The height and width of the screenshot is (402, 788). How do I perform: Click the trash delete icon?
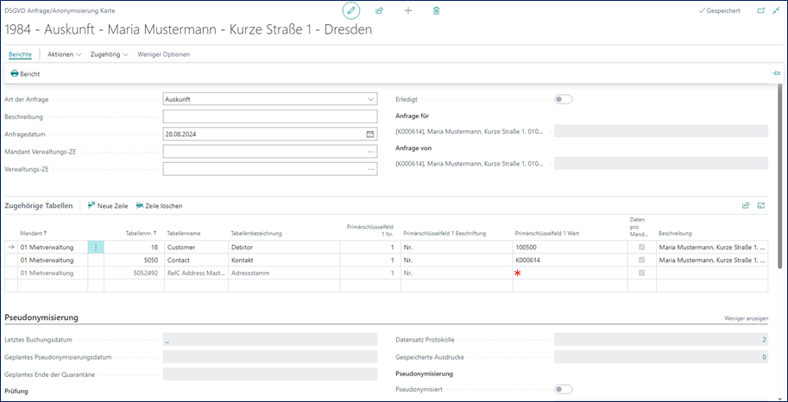437,10
